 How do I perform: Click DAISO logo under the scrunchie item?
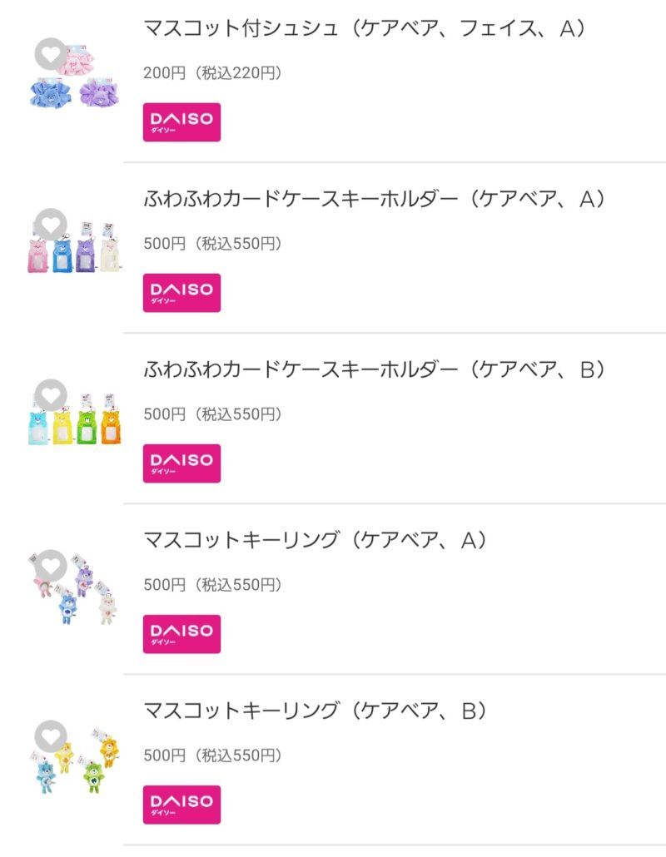(x=181, y=122)
